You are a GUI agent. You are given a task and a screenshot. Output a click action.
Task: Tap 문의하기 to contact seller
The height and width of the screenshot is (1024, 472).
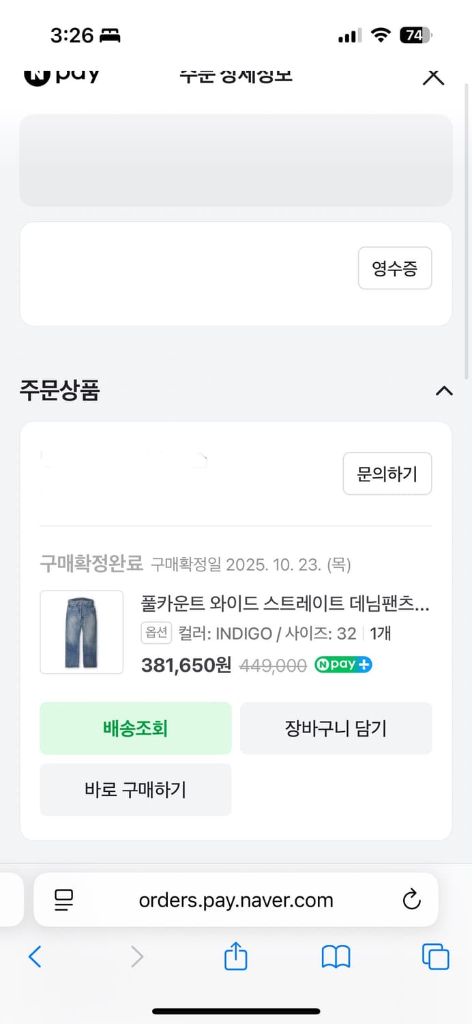click(x=387, y=473)
